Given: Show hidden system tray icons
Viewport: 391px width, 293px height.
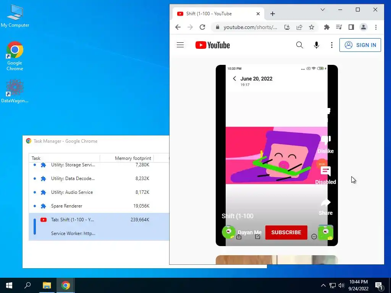Looking at the screenshot, I should 323,285.
